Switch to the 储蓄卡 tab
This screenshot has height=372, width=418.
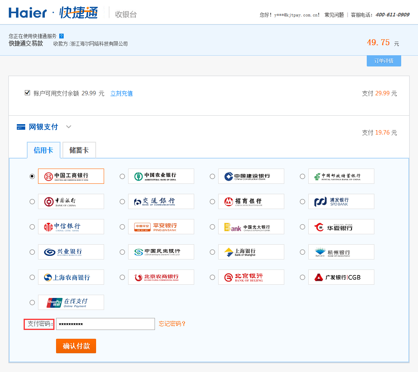point(79,150)
